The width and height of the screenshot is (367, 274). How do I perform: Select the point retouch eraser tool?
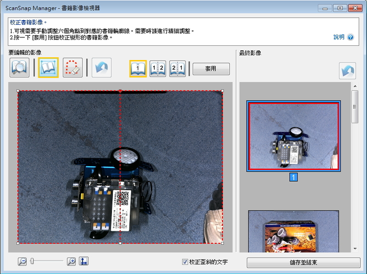click(73, 68)
